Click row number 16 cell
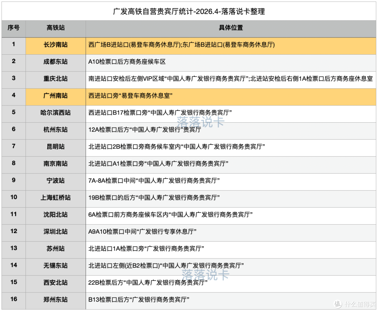Image resolution: width=379 pixels, height=312 pixels. click(14, 301)
